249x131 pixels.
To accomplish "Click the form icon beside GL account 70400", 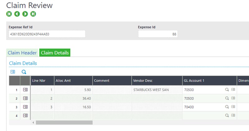I will click(x=233, y=107).
